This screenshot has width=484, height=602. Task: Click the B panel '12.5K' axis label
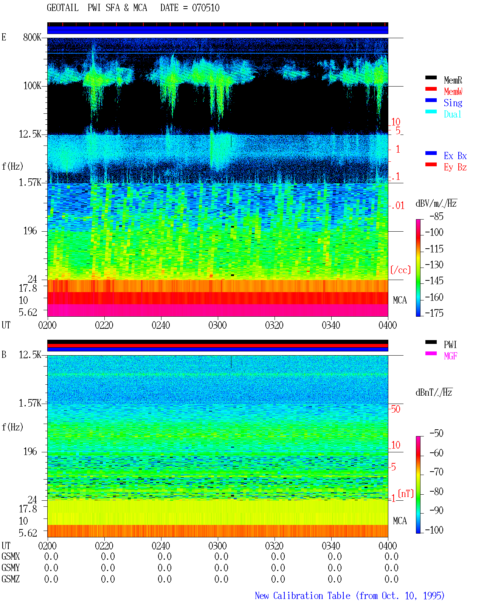[x=30, y=355]
